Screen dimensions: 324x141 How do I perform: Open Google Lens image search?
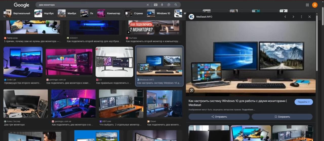(x=169, y=5)
